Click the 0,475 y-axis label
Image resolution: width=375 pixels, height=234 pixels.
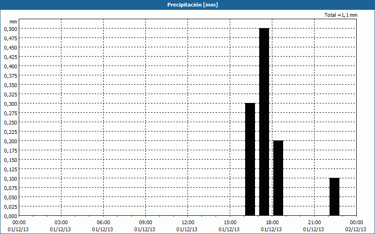(10, 38)
